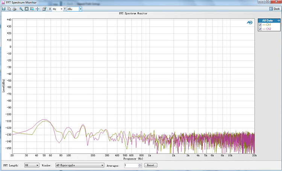Click the Dock button

pyautogui.click(x=274, y=9)
